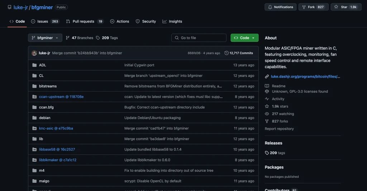Click the license scale icon

[267, 91]
